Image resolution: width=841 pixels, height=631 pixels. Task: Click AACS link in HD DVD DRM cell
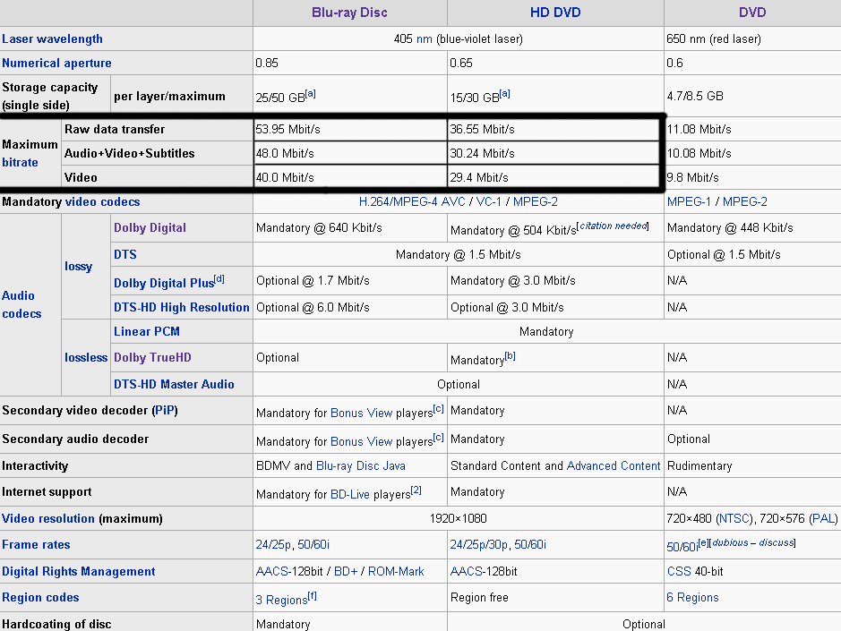pyautogui.click(x=467, y=572)
